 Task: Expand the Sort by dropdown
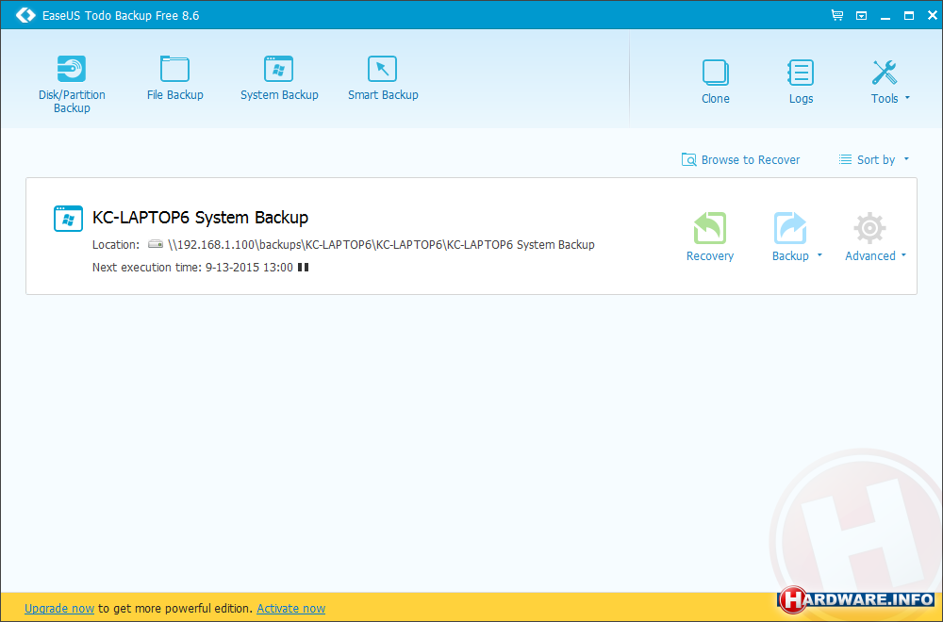click(874, 160)
